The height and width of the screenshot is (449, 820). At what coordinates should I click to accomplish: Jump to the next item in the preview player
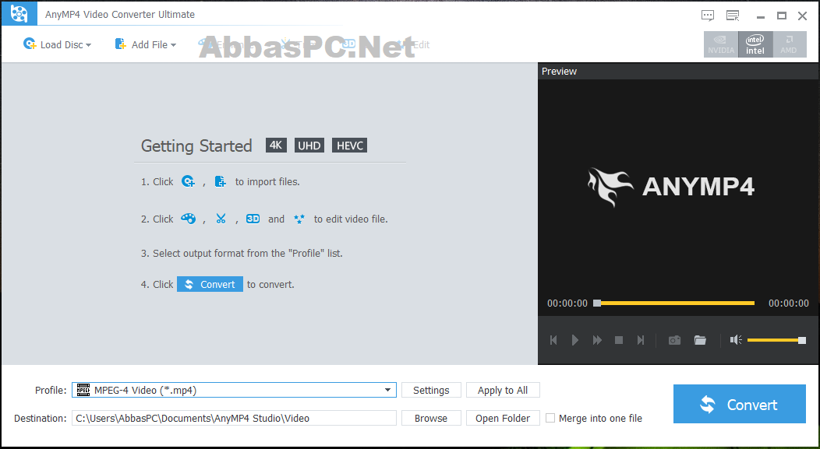click(641, 340)
